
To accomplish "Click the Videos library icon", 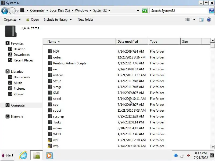I will pos(10,94).
